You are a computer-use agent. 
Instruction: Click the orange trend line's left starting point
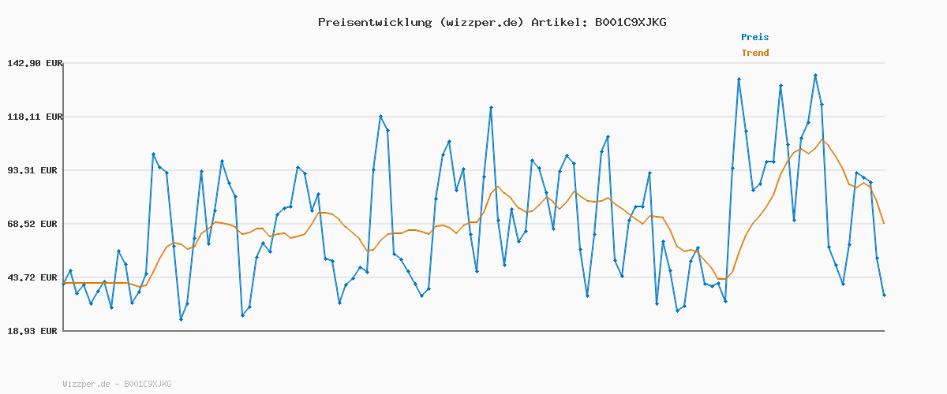click(64, 283)
